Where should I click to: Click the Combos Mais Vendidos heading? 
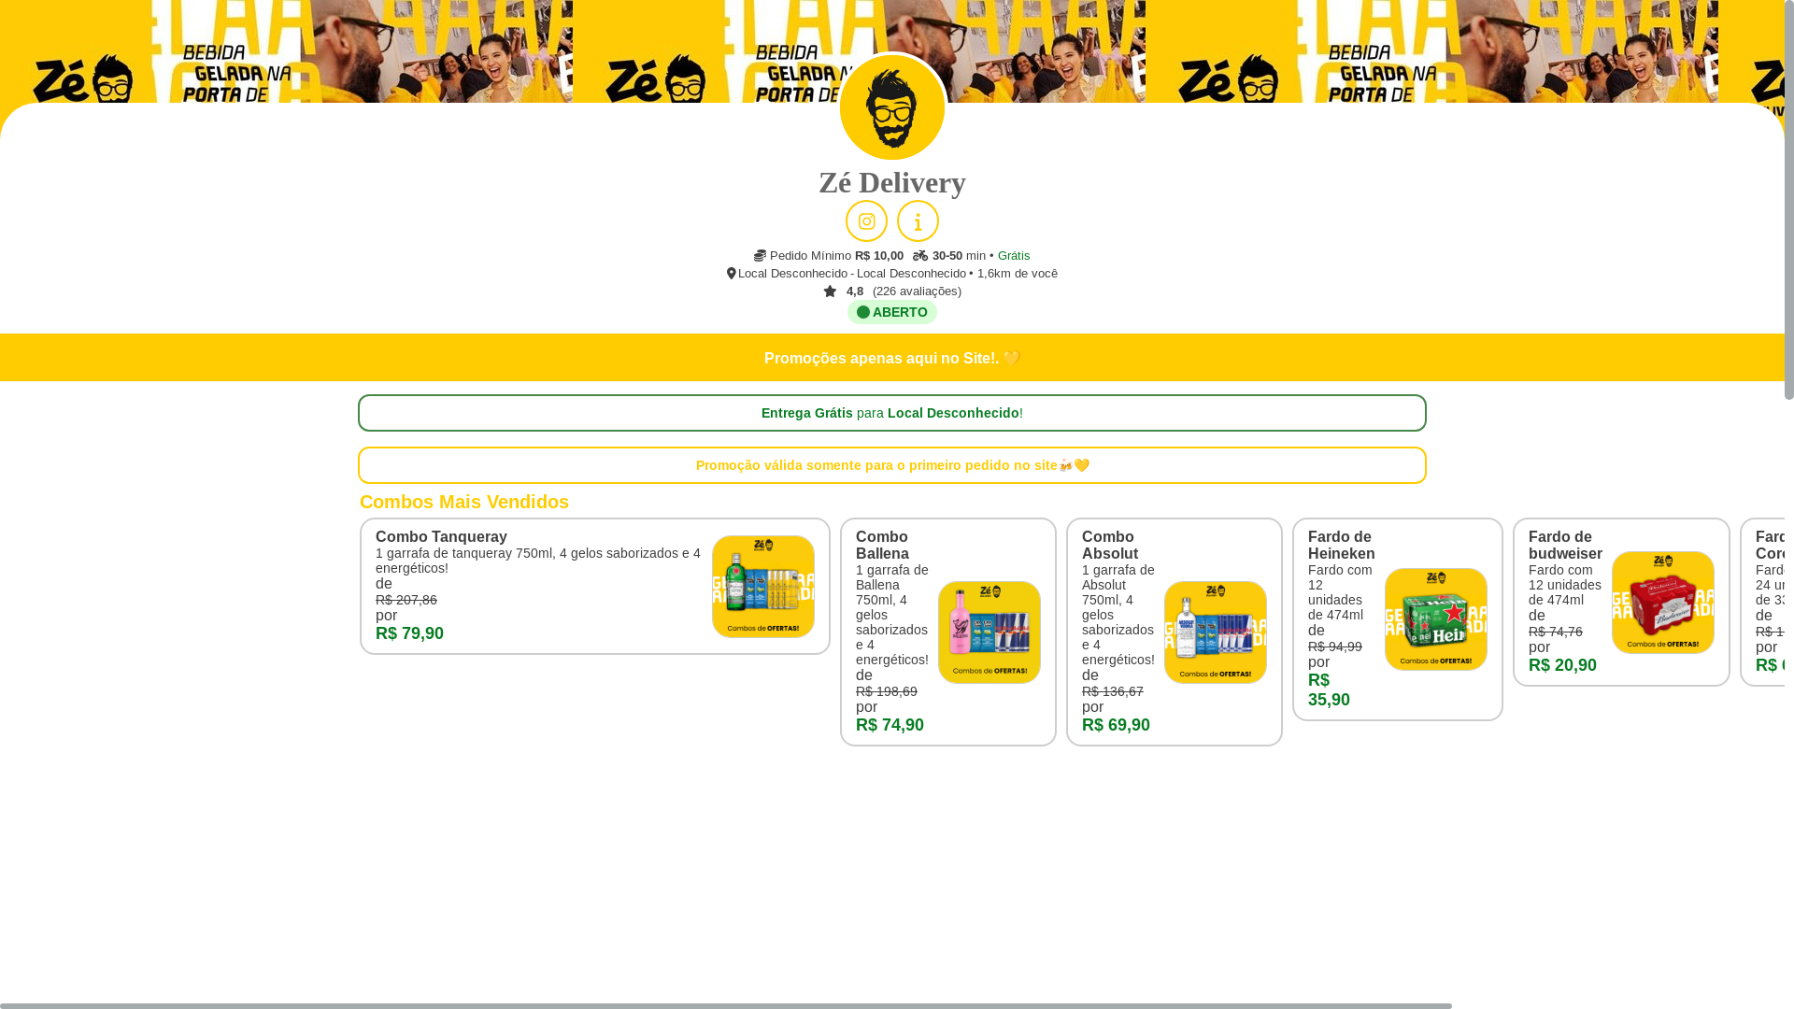point(464,502)
